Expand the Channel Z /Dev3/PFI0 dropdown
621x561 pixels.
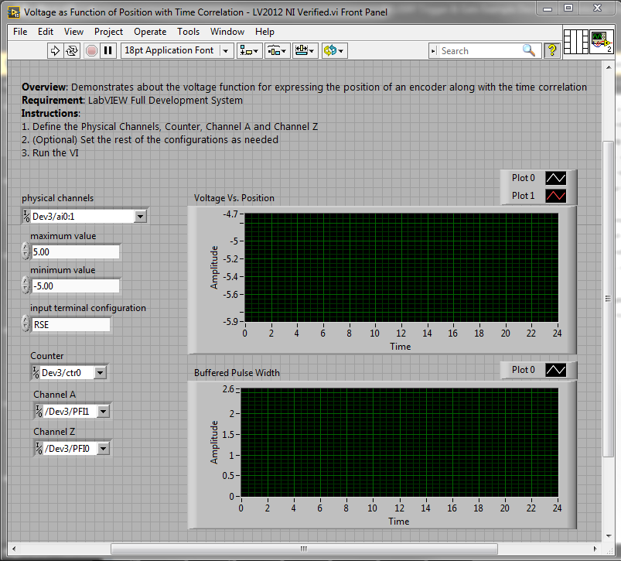(103, 449)
